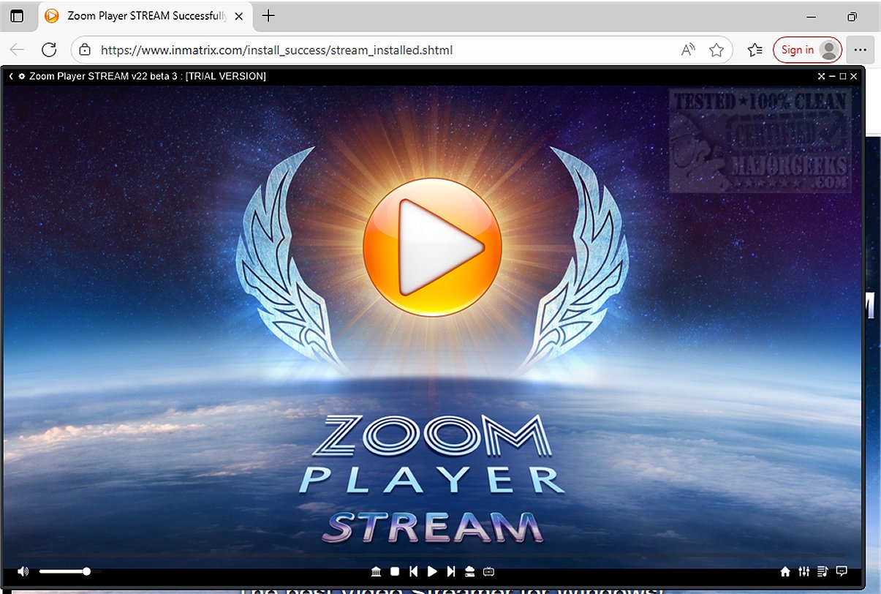This screenshot has width=881, height=594.
Task: Open the browser Settings and more menu
Action: tap(860, 50)
